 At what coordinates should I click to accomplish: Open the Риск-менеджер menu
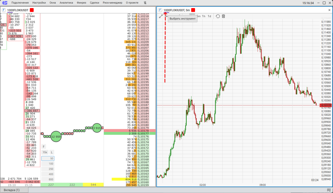coord(113,3)
